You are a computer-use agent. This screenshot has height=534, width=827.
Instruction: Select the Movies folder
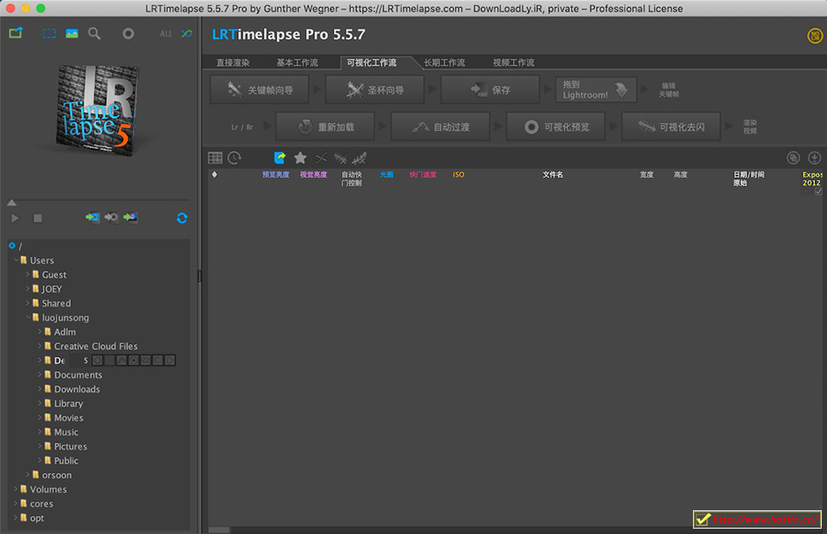pos(69,418)
